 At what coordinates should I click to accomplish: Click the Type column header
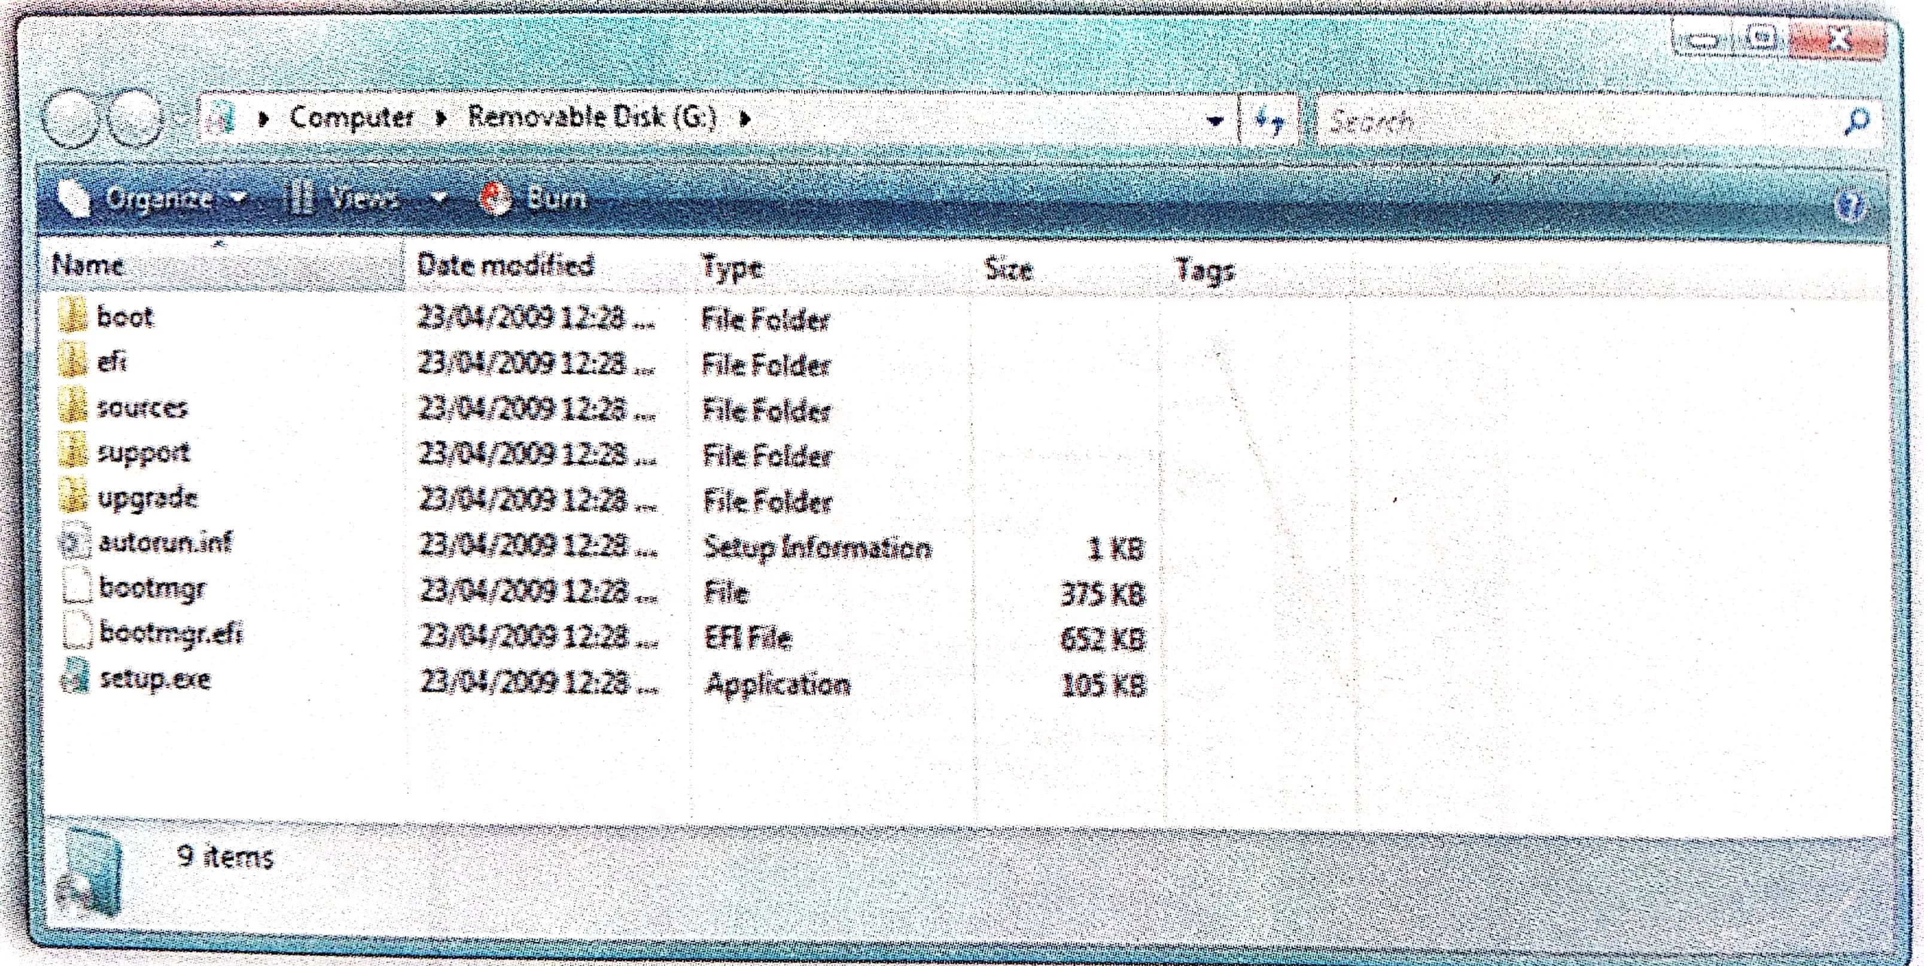pos(732,267)
